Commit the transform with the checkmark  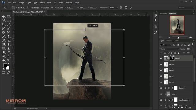coord(131,7)
